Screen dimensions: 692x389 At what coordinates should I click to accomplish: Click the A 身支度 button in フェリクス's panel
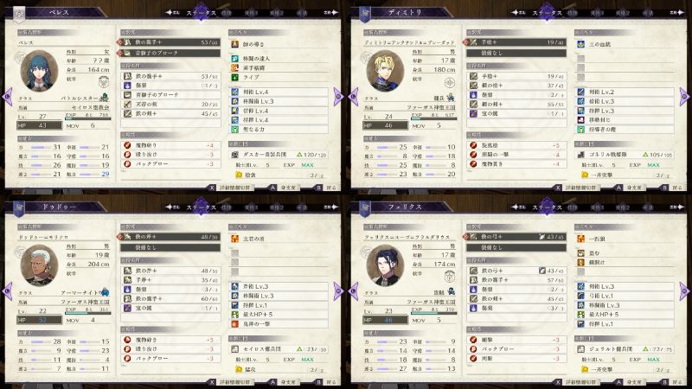coord(629,382)
